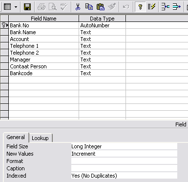Open the View datasheet icon

[x=7, y=7]
